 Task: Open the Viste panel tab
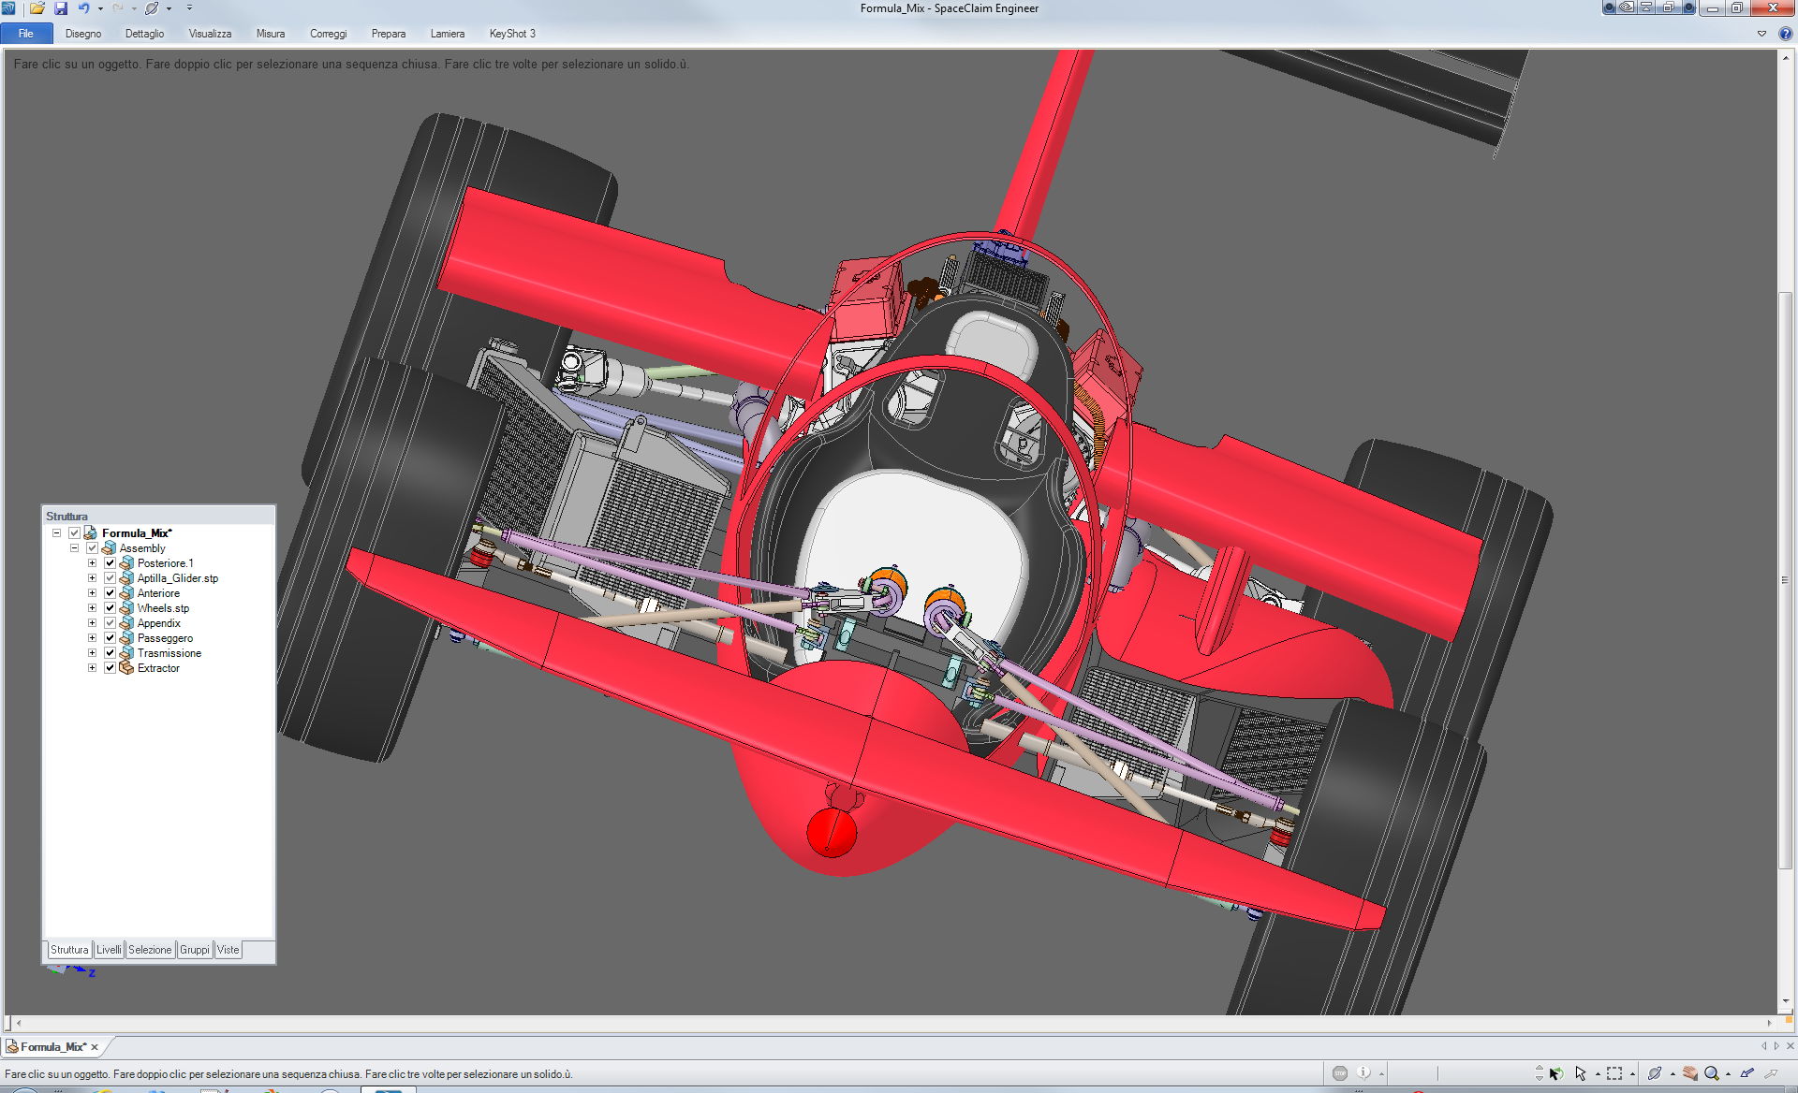228,950
